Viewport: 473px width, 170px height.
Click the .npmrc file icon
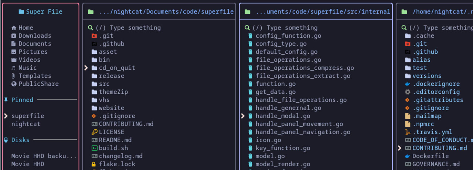point(408,124)
